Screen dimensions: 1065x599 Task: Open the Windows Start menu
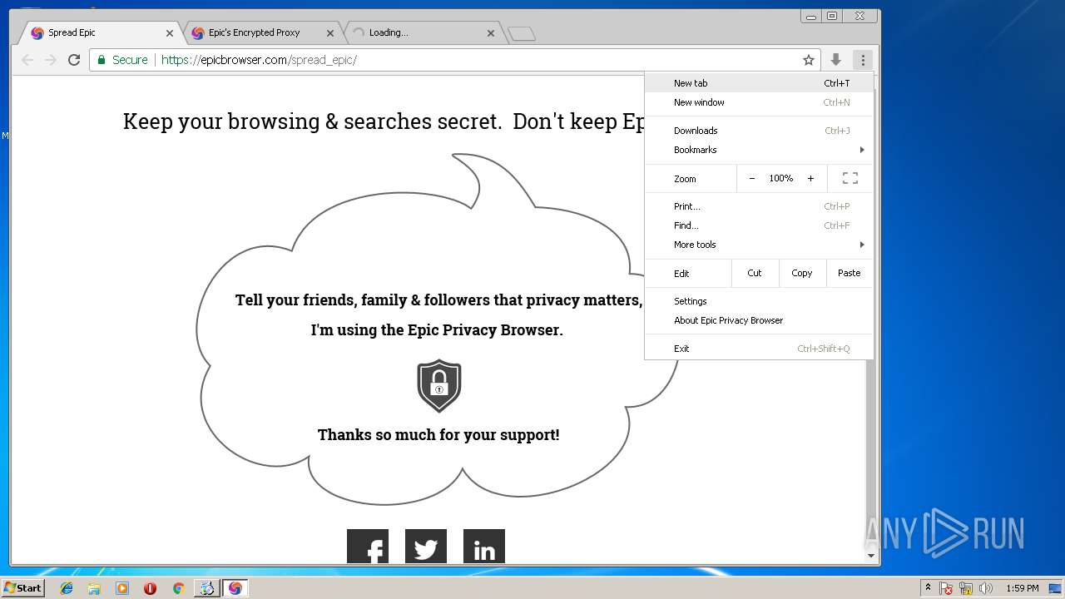coord(22,588)
